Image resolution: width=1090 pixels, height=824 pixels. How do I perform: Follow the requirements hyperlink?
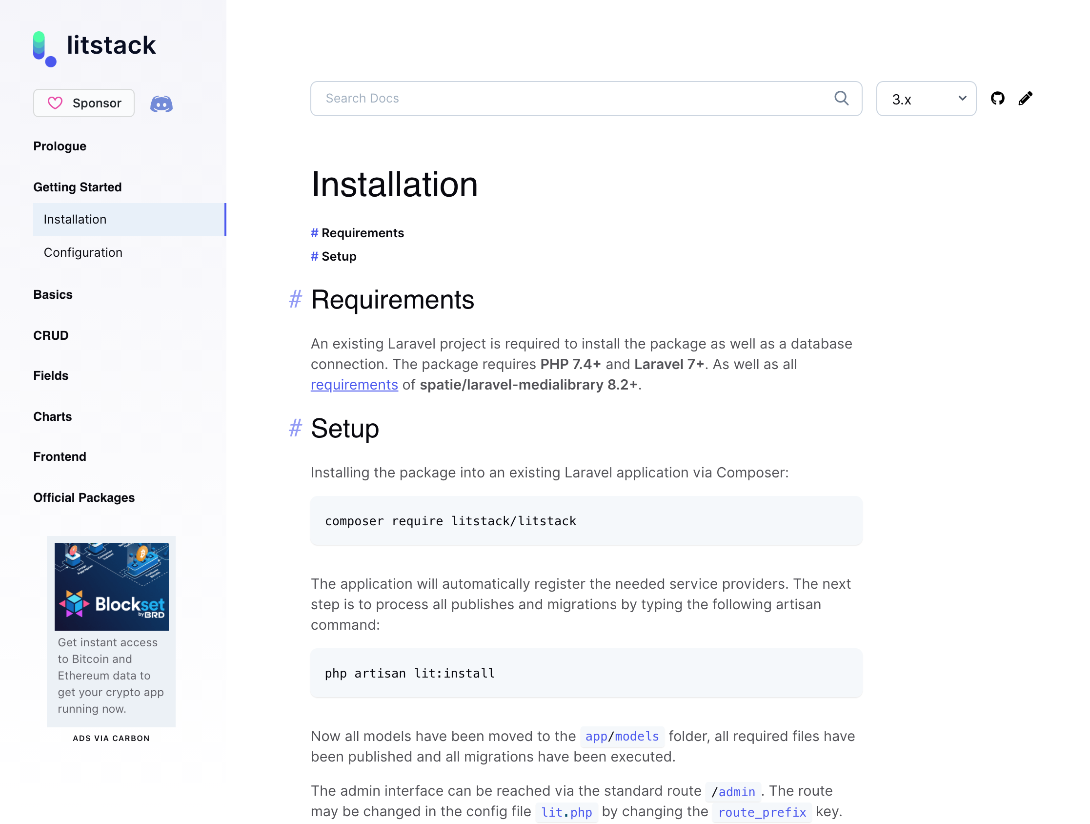pyautogui.click(x=354, y=385)
